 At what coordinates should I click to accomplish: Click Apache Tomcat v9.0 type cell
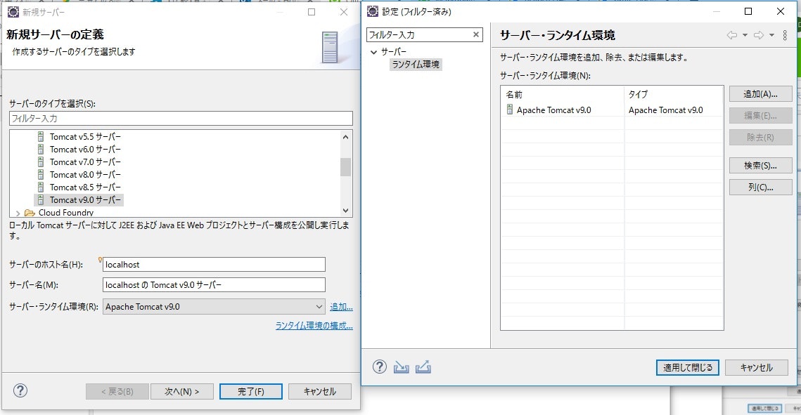coord(666,110)
